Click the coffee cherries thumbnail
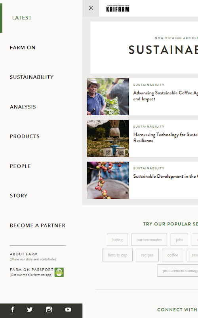This screenshot has width=198, height=318. (108, 180)
